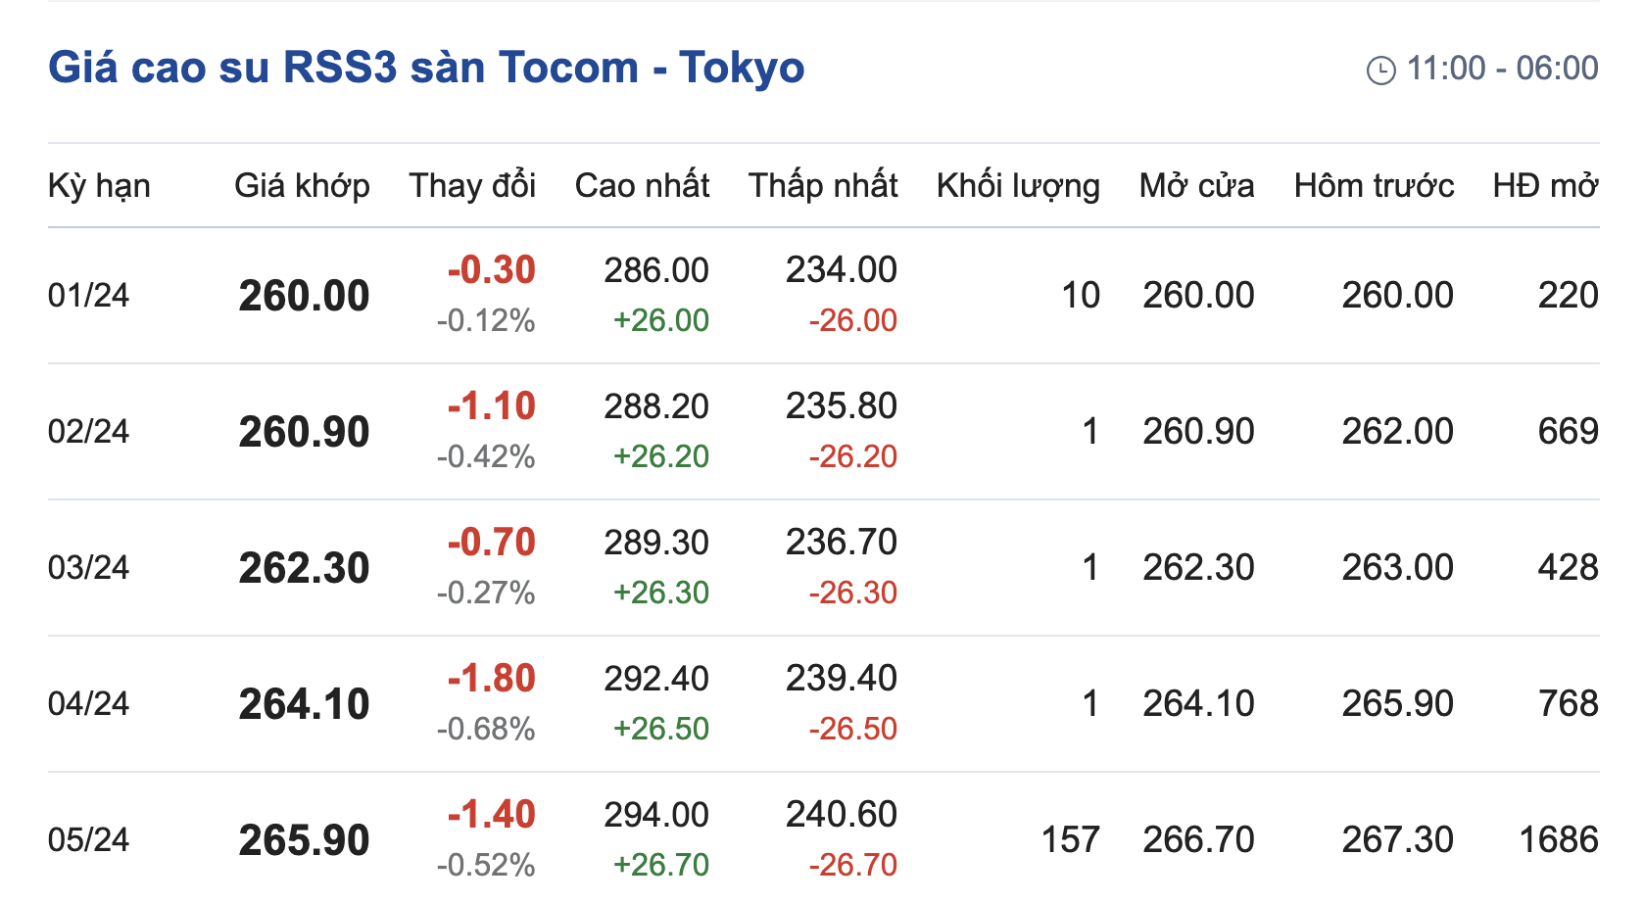
Task: Click the Kỳ hạn column header
Action: [x=99, y=185]
